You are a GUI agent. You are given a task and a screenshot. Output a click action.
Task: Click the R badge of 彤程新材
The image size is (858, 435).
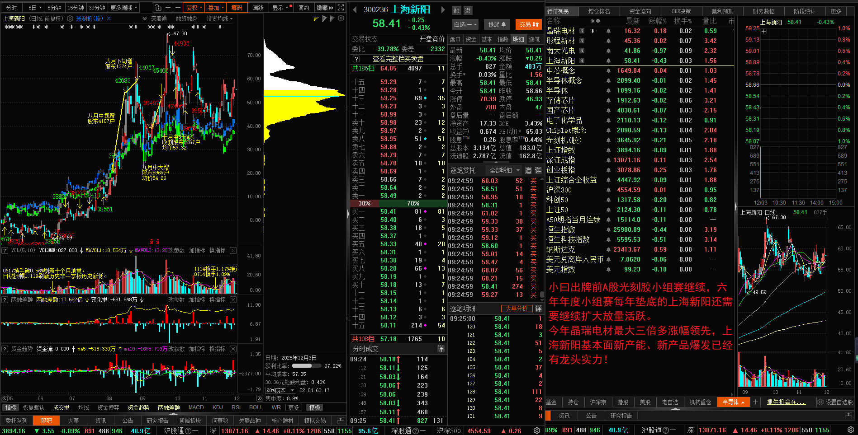tap(582, 41)
